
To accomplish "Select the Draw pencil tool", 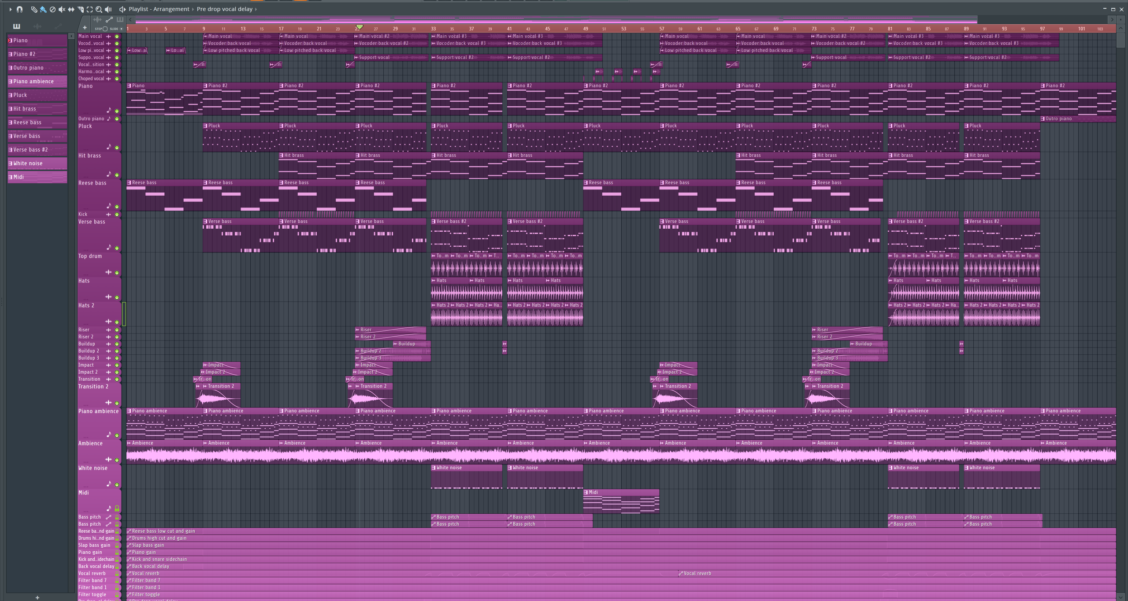I will click(34, 9).
